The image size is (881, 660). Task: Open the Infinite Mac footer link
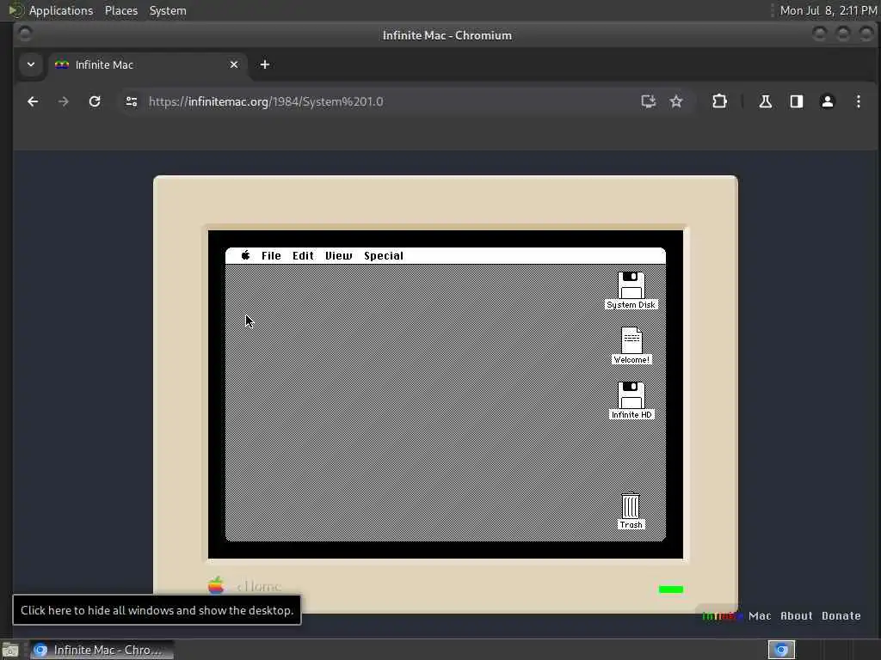pos(736,615)
